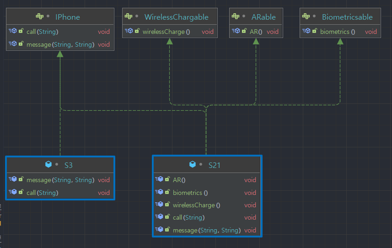Click the arrowhead pointing into WirelessChargable
The height and width of the screenshot is (248, 392).
tap(170, 41)
